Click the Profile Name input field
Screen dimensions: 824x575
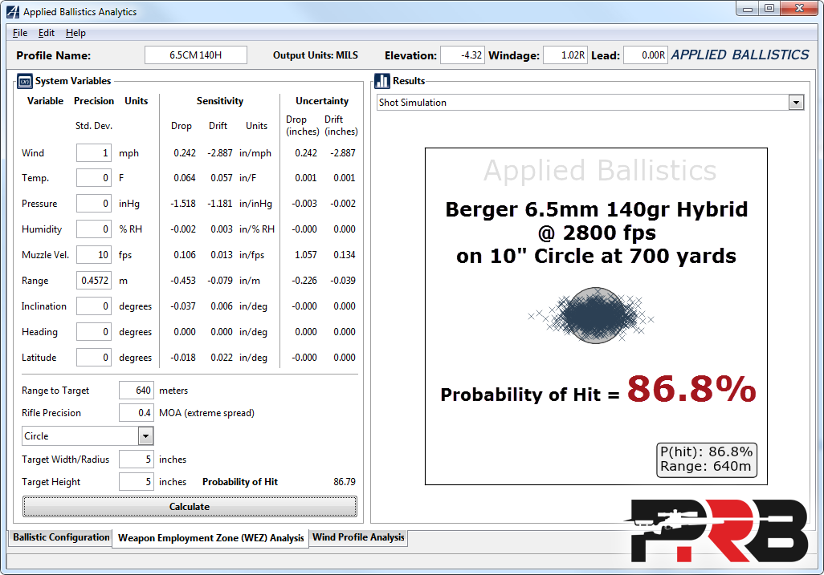point(195,55)
